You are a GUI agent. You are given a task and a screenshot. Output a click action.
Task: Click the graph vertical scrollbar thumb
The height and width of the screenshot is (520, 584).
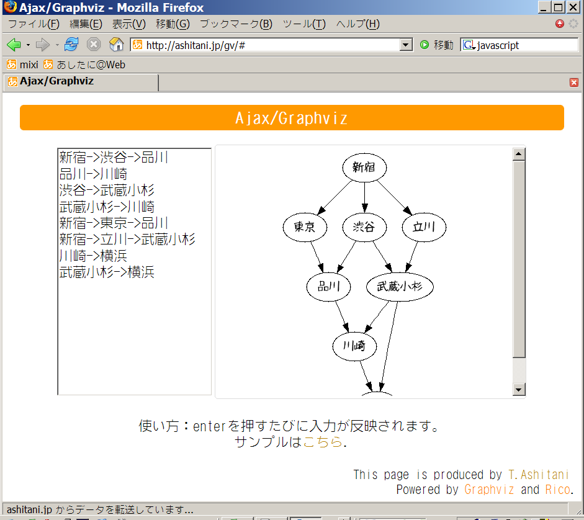(x=519, y=259)
